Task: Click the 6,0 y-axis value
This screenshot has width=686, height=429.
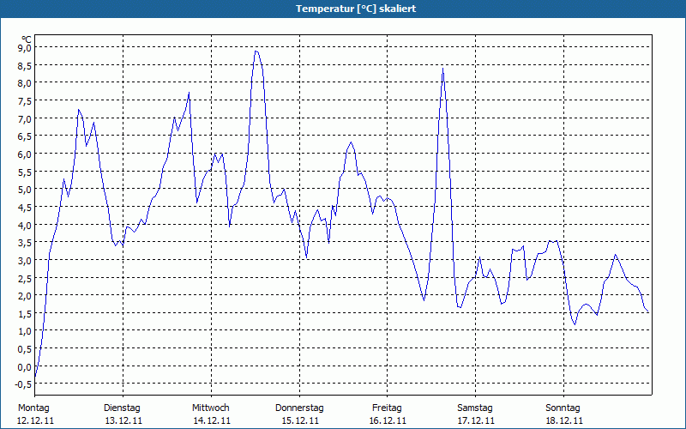Action: [x=24, y=154]
